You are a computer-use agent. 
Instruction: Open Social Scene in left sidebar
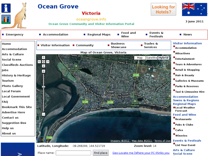[11, 60]
